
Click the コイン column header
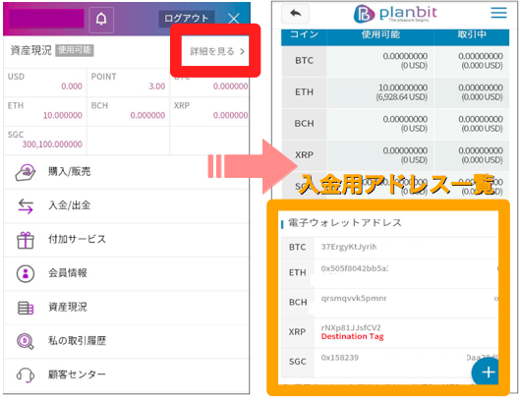pos(304,35)
